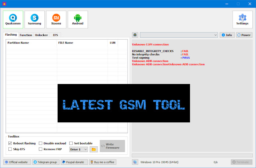Click the Terminate button
This screenshot has height=168, width=256.
[x=242, y=162]
